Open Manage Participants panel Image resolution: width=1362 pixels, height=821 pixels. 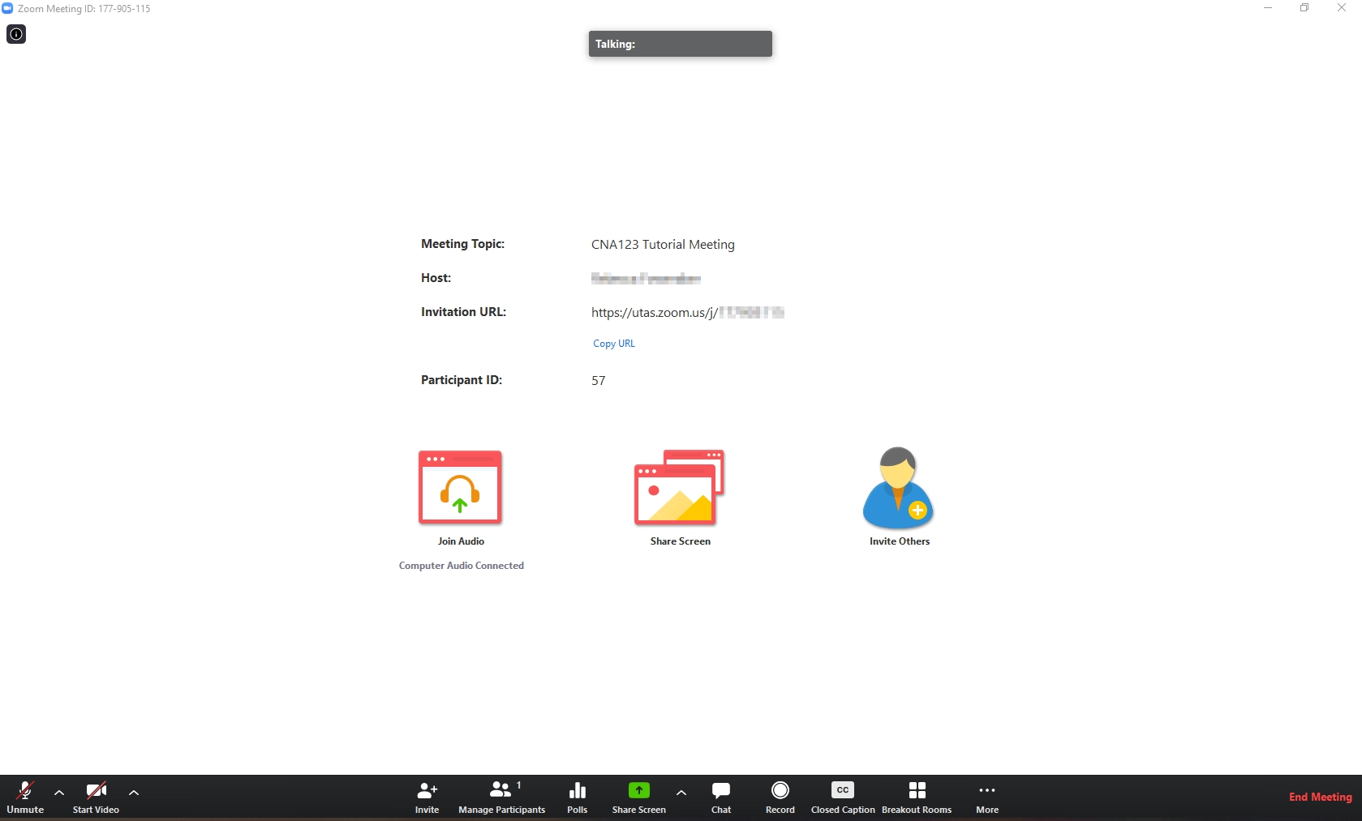click(501, 797)
